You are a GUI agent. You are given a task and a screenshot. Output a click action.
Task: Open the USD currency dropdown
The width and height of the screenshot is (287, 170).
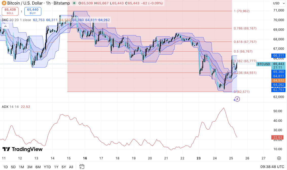(278, 3)
